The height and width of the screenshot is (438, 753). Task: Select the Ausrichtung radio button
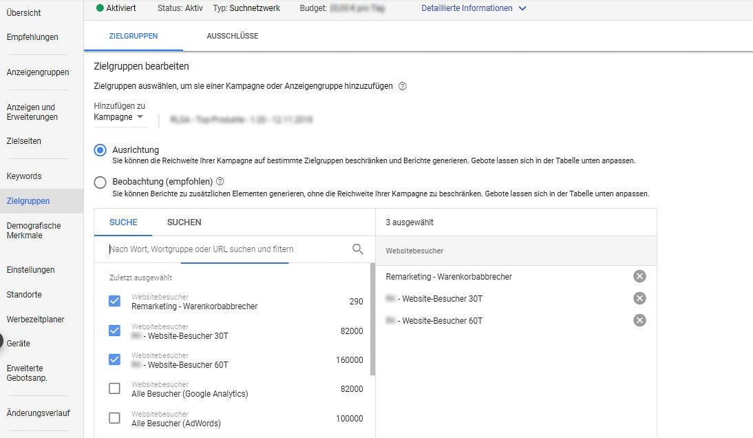pos(100,150)
